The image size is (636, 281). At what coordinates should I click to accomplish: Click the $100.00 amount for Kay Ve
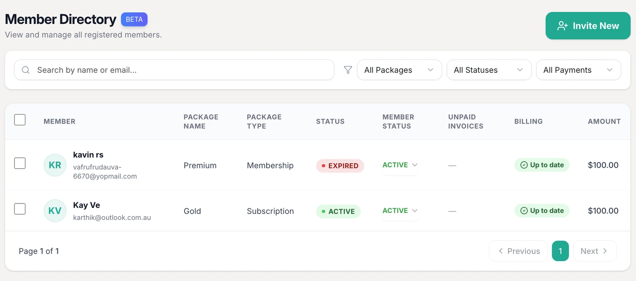pyautogui.click(x=603, y=211)
